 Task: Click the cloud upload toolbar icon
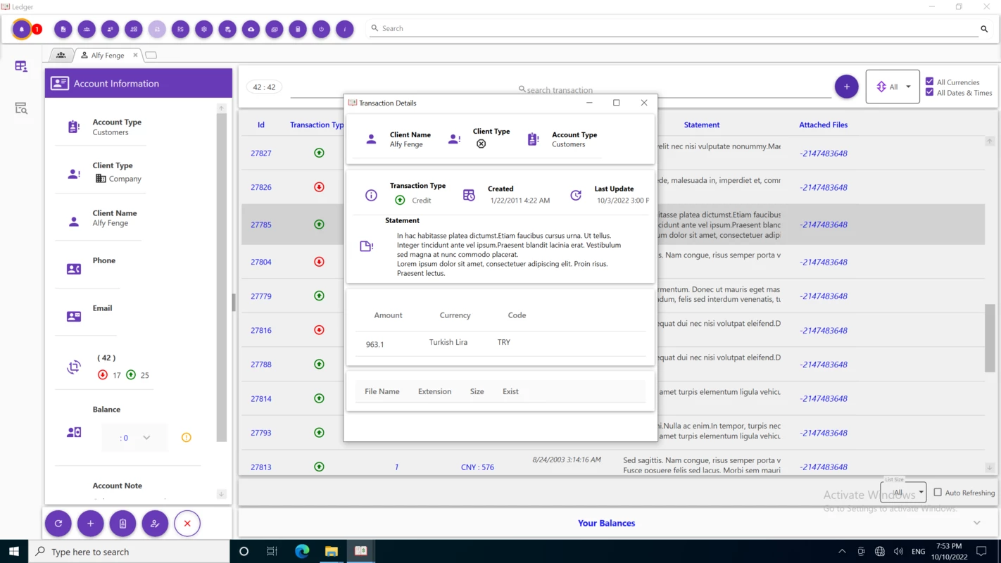click(251, 29)
